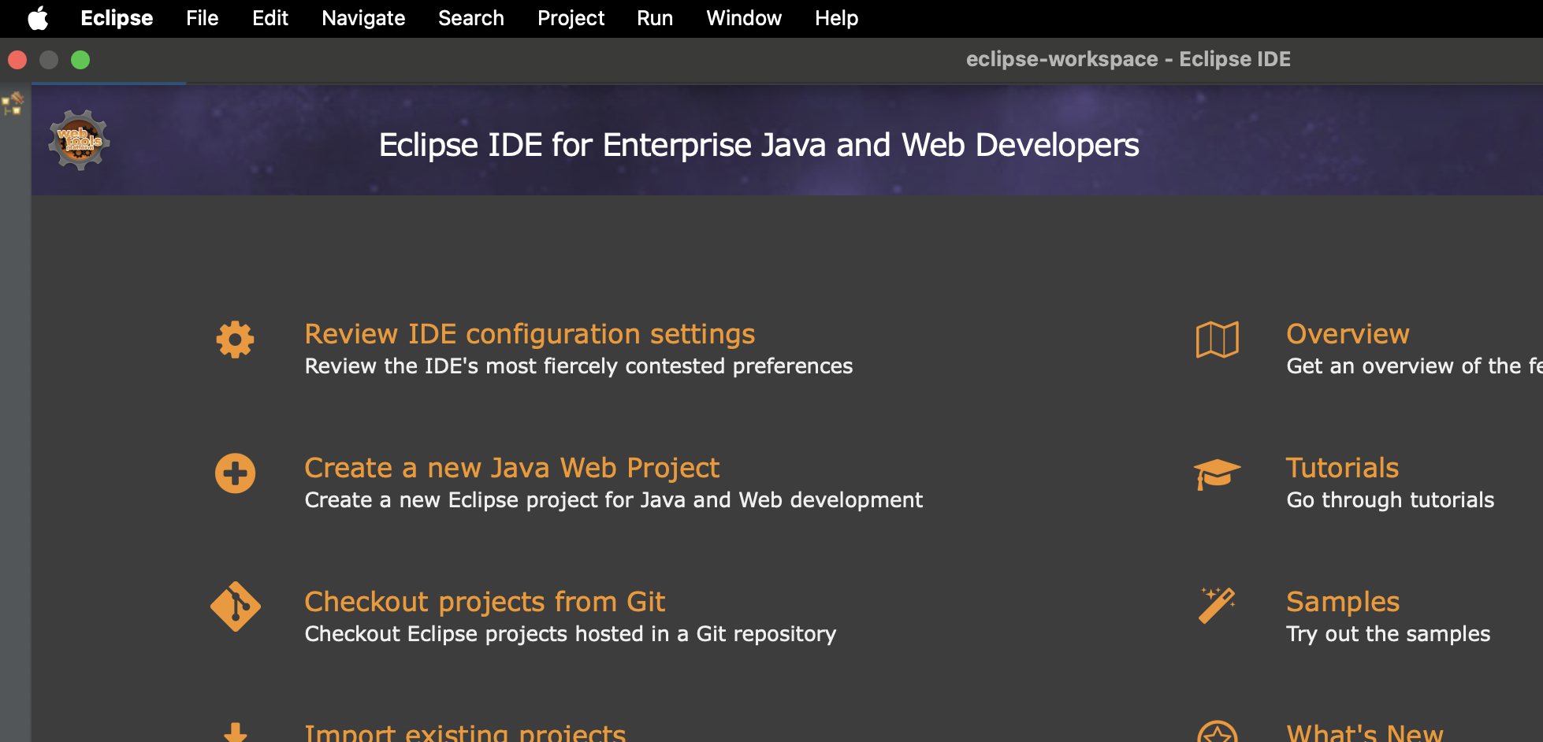Click 'Checkout Eclipse projects hosted in a Git repository'
This screenshot has height=742, width=1543.
(x=571, y=634)
